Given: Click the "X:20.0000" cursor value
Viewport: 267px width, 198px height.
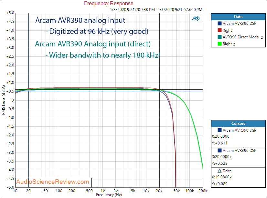Looking at the screenshot, I should pos(220,136).
